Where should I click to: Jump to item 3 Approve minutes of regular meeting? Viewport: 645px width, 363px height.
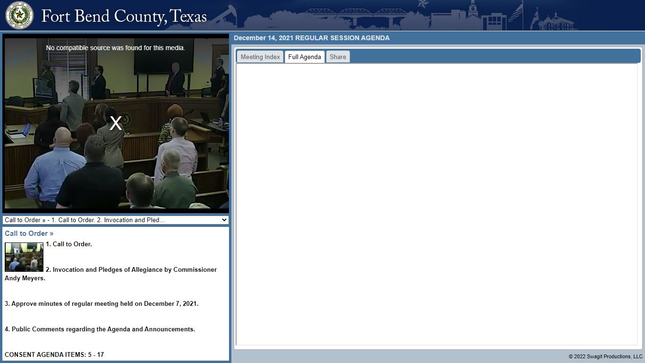point(102,304)
